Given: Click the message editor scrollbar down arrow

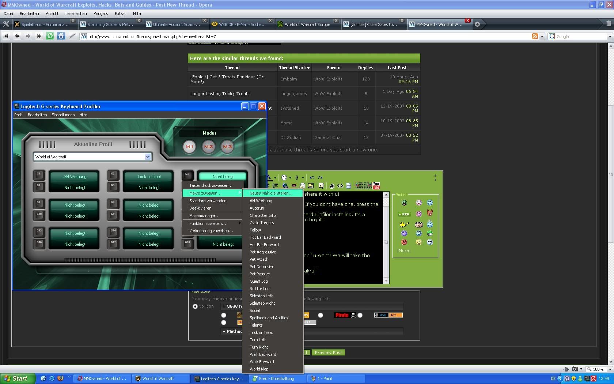Looking at the screenshot, I should pyautogui.click(x=386, y=281).
